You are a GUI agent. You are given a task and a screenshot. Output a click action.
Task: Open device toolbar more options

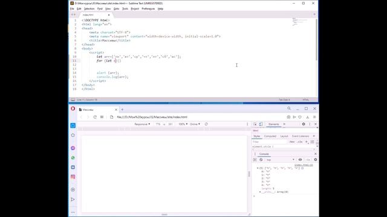(247, 124)
